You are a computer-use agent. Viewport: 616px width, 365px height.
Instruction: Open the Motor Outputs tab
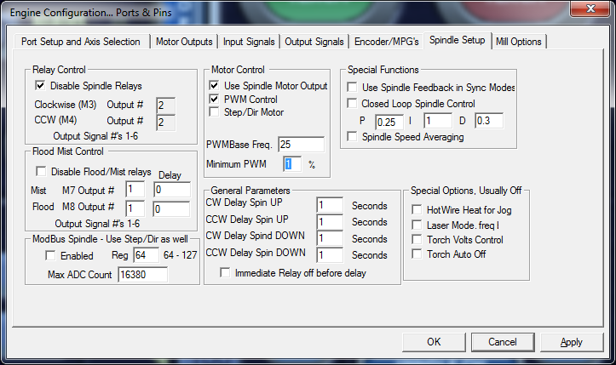click(184, 41)
